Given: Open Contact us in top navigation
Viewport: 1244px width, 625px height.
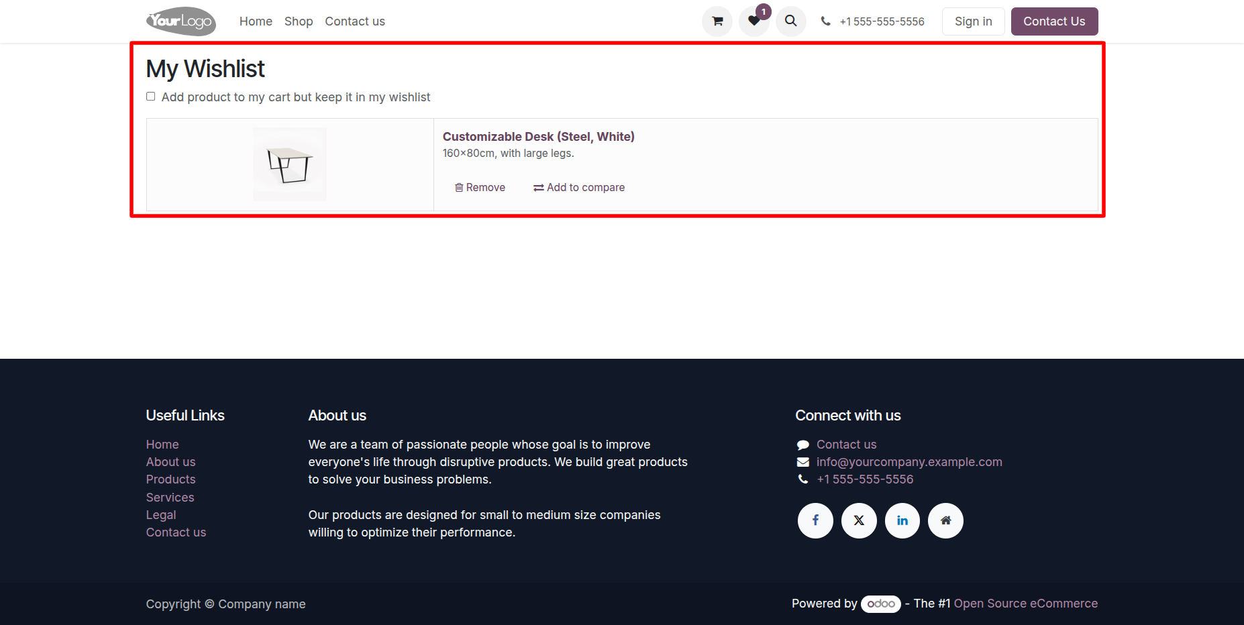Looking at the screenshot, I should [x=355, y=21].
